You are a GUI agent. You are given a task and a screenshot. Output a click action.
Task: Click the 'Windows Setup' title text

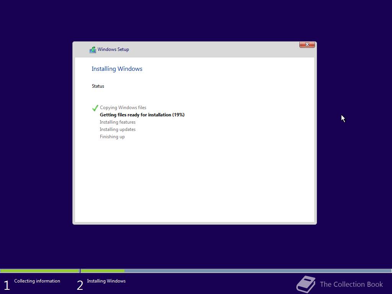(x=113, y=49)
